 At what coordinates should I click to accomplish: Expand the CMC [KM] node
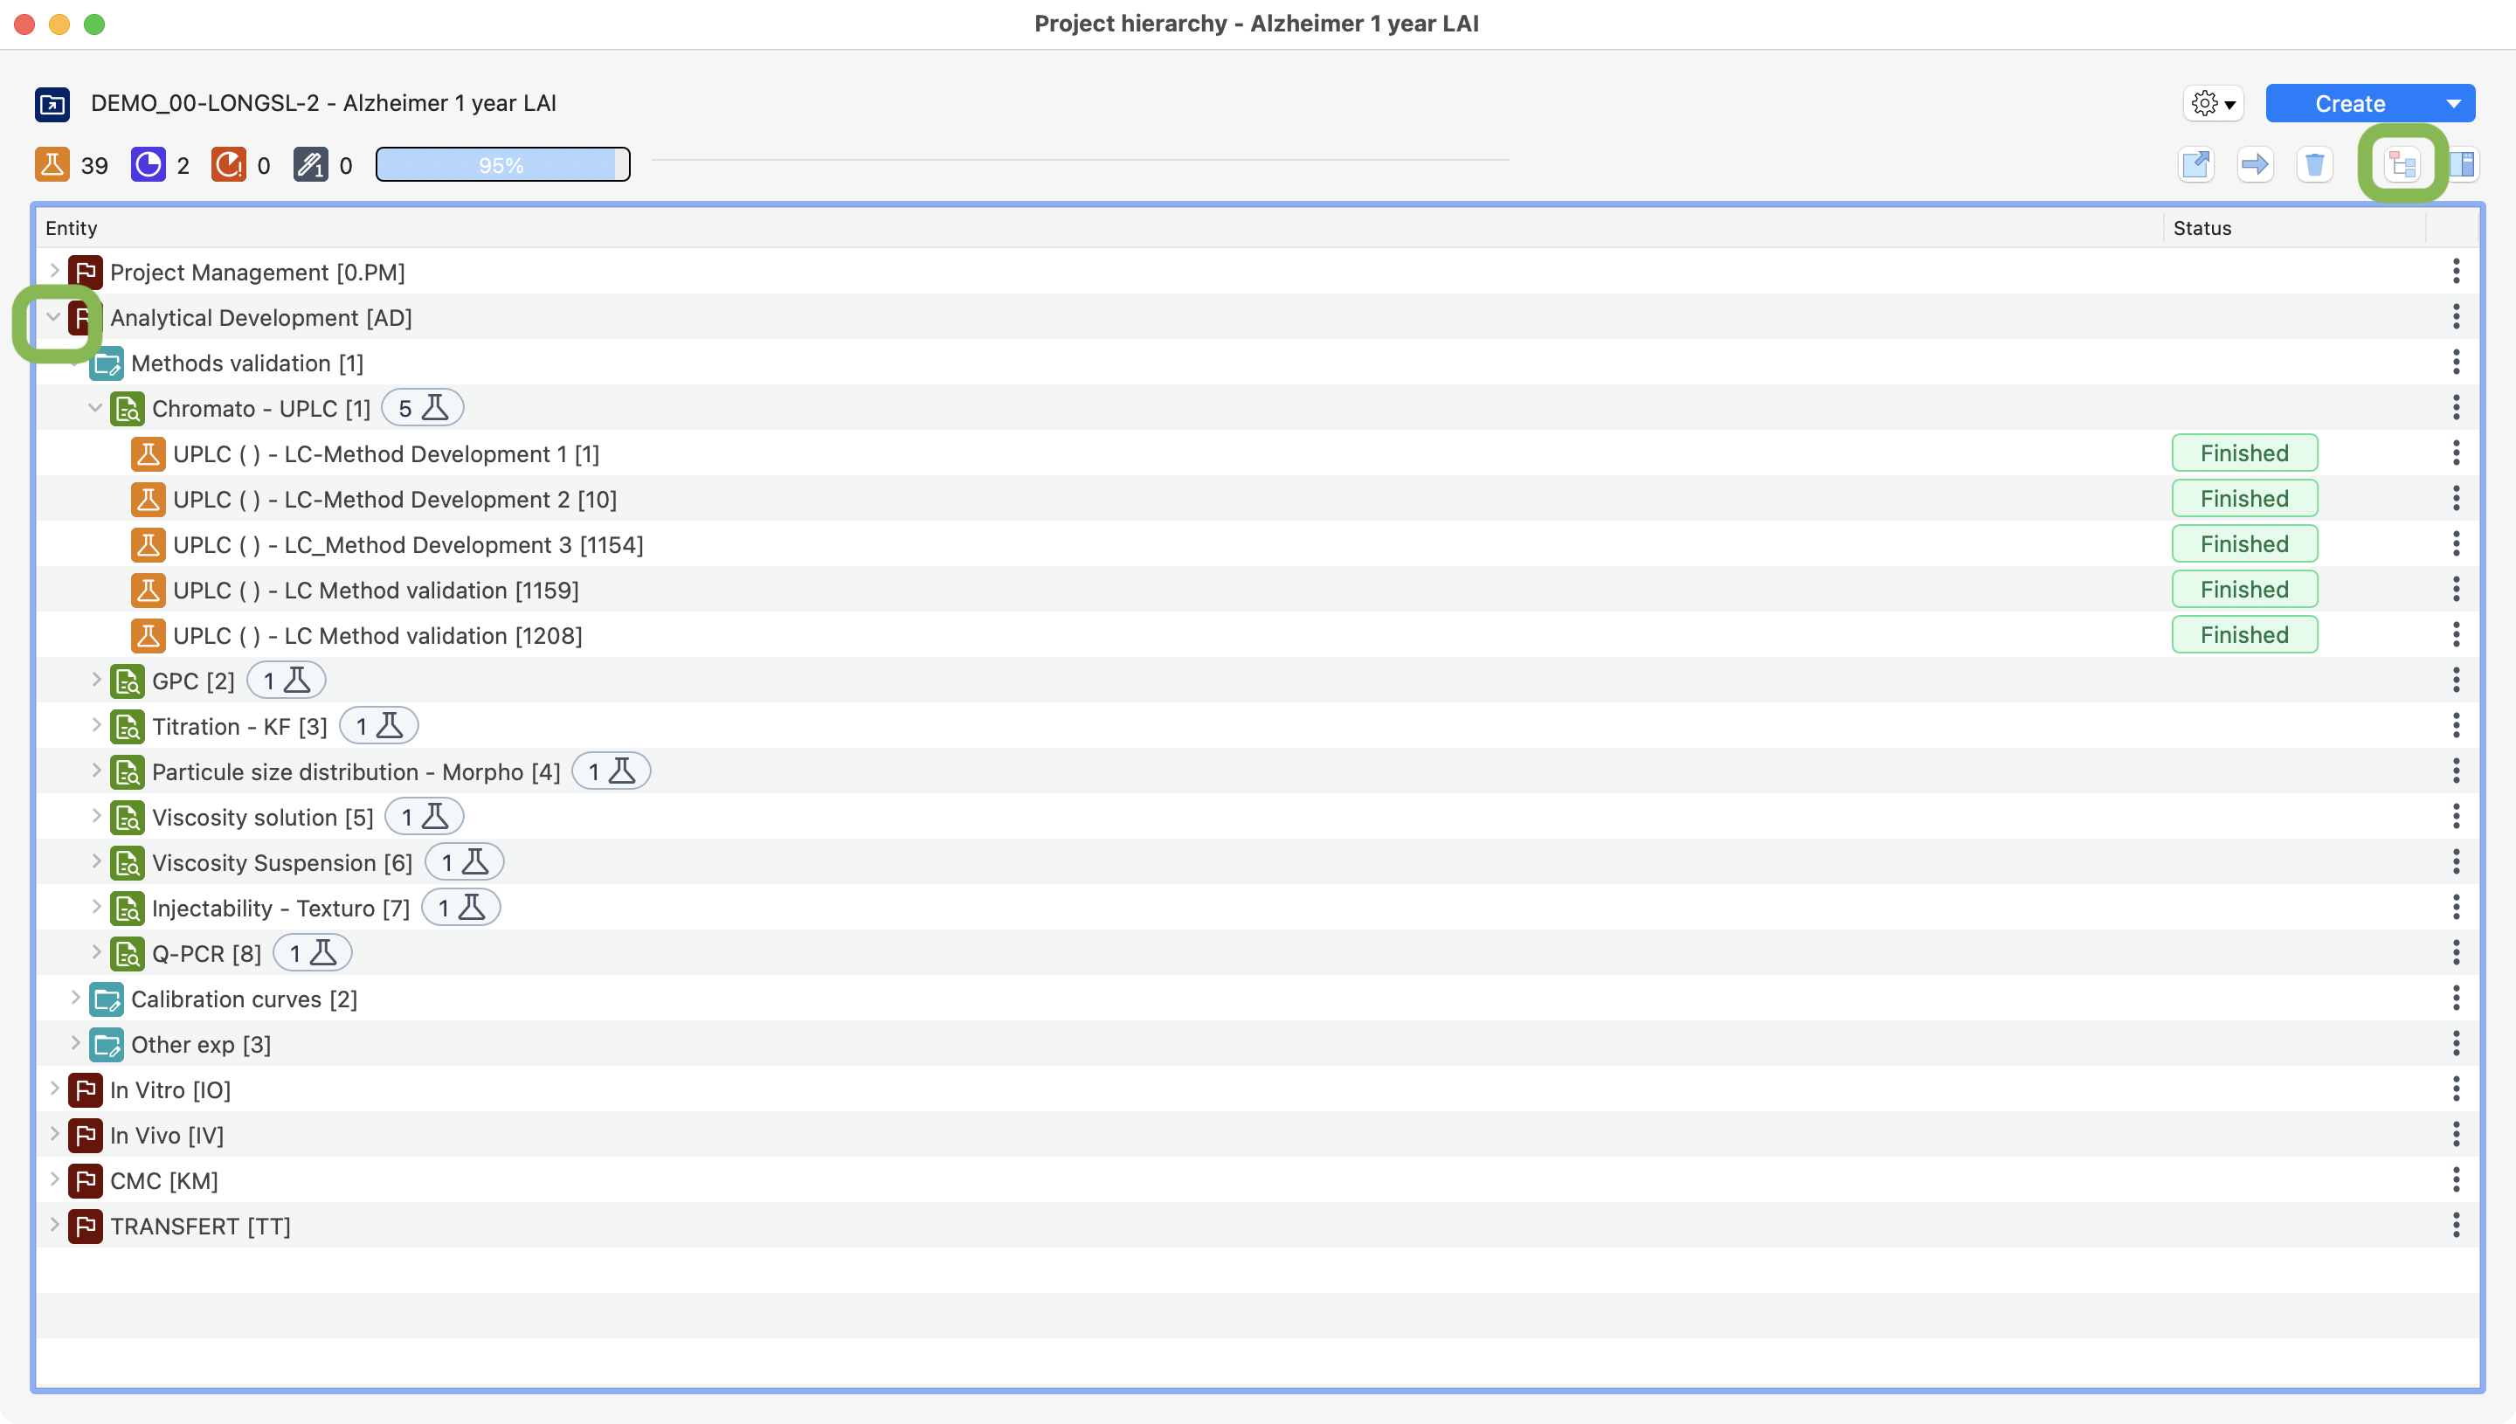click(55, 1179)
